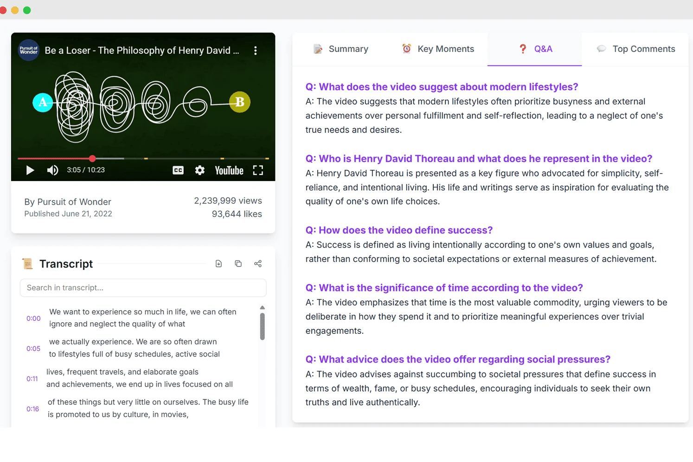The height and width of the screenshot is (462, 693).
Task: Click the question 'How does the video define success?'
Action: click(399, 230)
